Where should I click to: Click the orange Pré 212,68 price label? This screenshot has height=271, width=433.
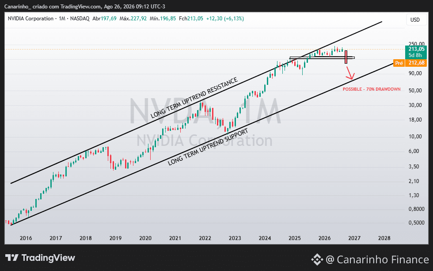click(410, 63)
